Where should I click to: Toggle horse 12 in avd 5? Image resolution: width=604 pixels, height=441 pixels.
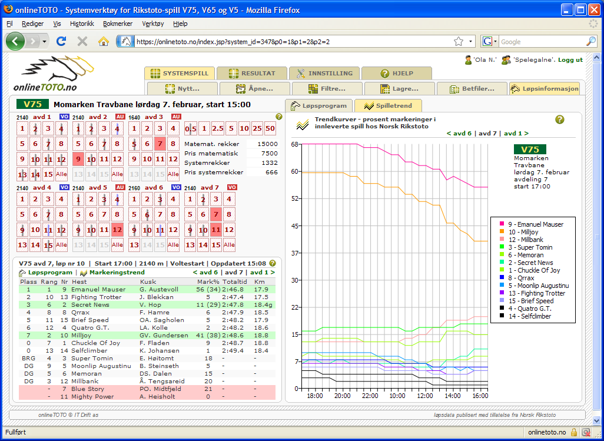(117, 230)
